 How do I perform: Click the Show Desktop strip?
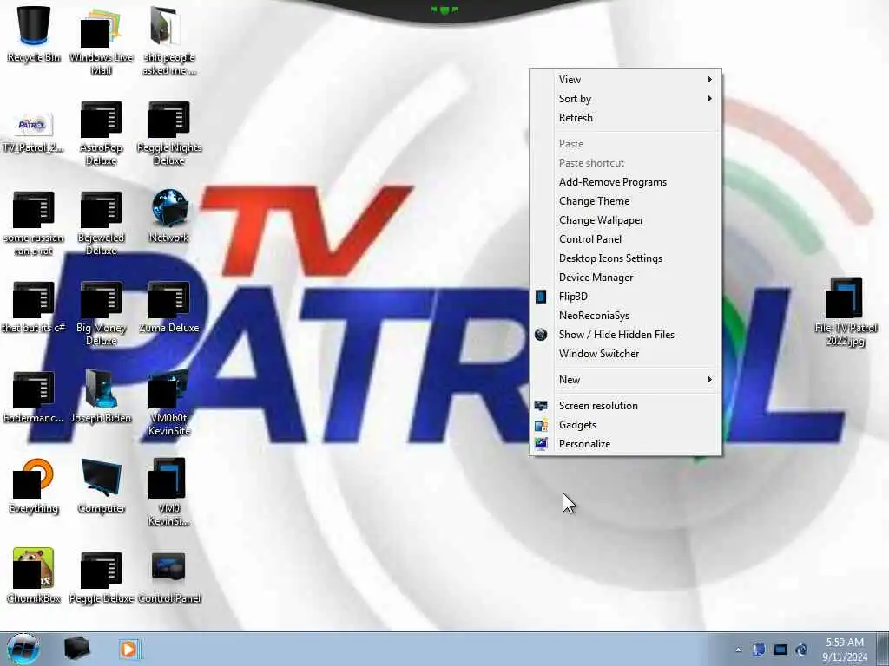[883, 649]
